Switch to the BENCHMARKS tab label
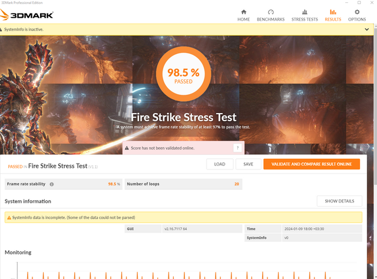This screenshot has width=377, height=279. [x=271, y=19]
